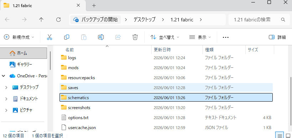This screenshot has width=292, height=138.
Task: Go forward with the right arrow
Action: (24, 20)
